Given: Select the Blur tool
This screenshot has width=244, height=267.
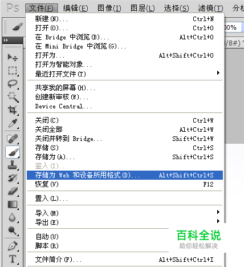Looking at the screenshot, I should click(13, 217).
